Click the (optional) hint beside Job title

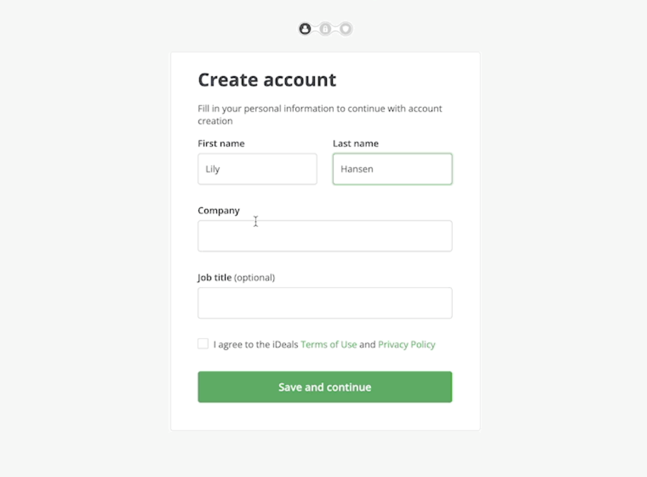(x=255, y=278)
